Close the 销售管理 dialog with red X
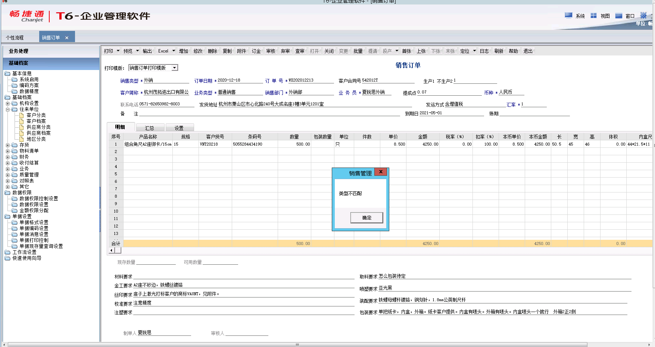 pyautogui.click(x=381, y=172)
